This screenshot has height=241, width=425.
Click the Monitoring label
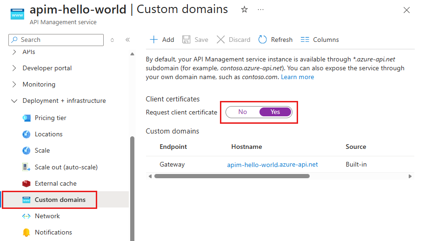coord(39,84)
